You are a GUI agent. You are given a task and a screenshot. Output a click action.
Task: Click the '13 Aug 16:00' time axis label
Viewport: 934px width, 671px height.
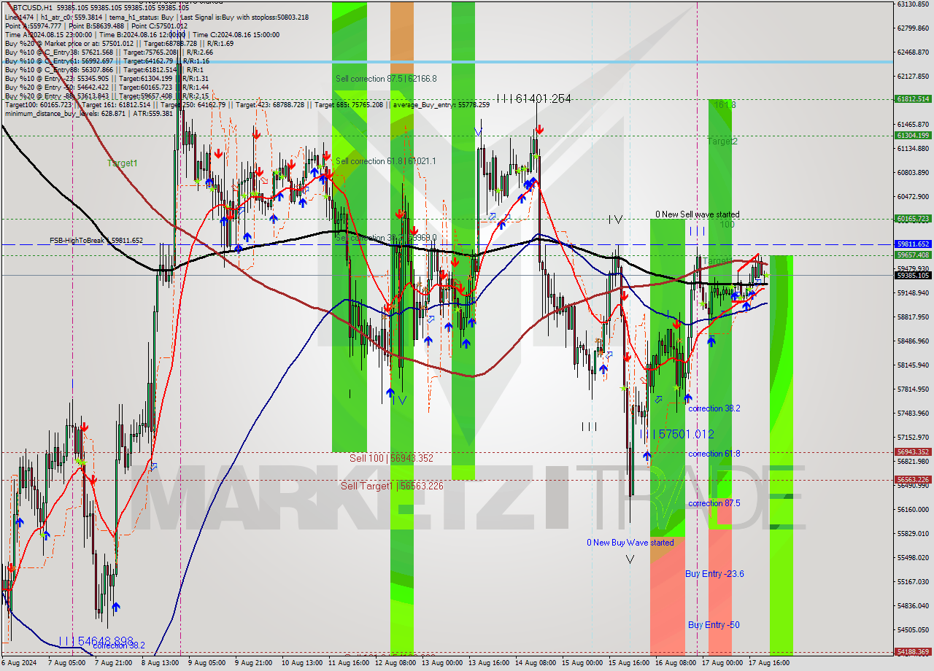(x=490, y=663)
